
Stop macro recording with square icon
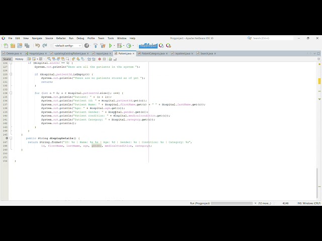[x=104, y=59]
